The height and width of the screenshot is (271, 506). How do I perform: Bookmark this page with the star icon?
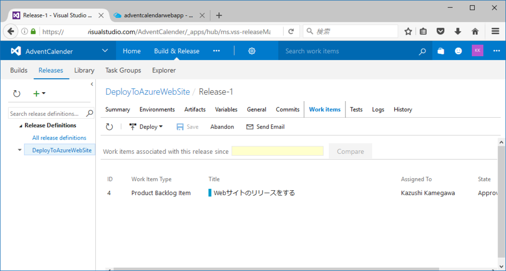pos(408,31)
